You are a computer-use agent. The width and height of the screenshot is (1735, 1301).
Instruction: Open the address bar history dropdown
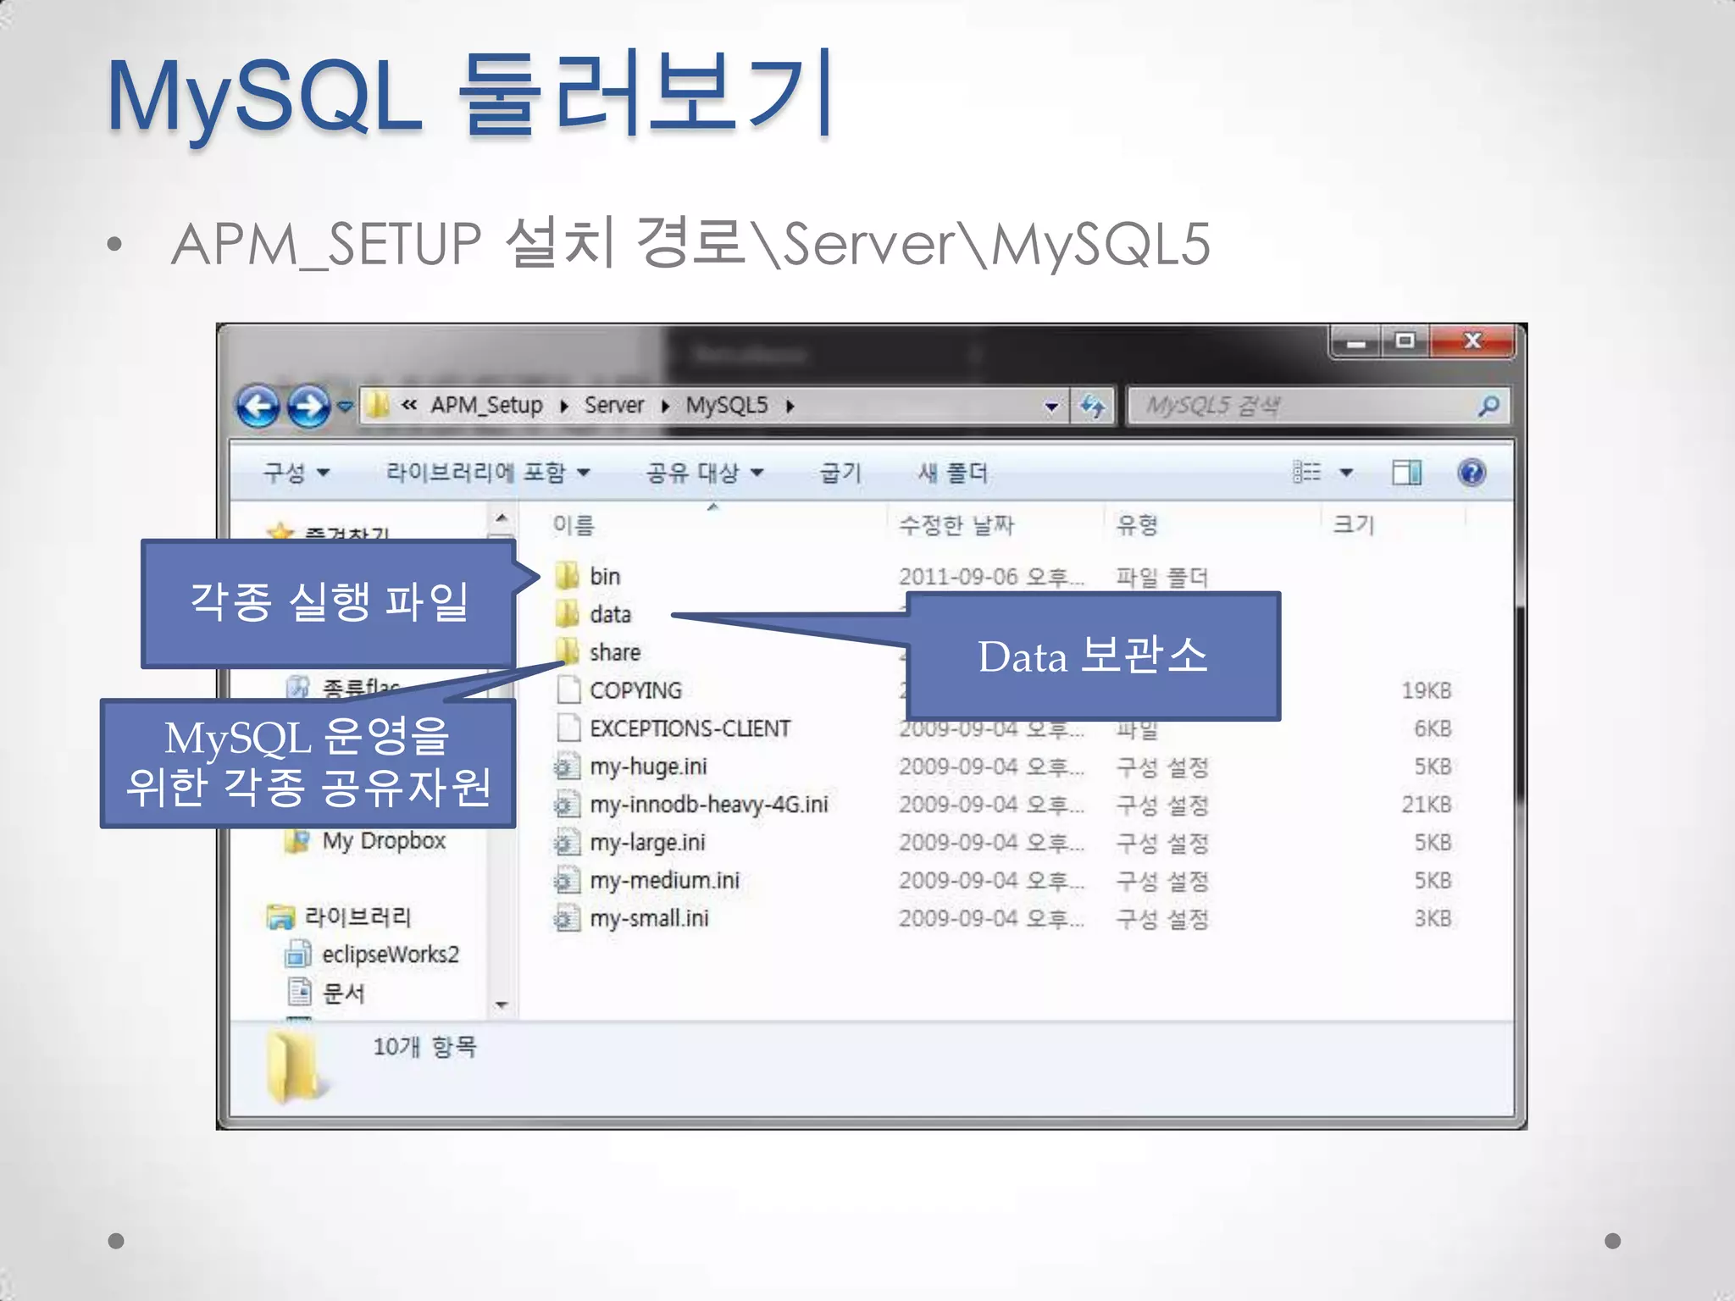point(1051,407)
